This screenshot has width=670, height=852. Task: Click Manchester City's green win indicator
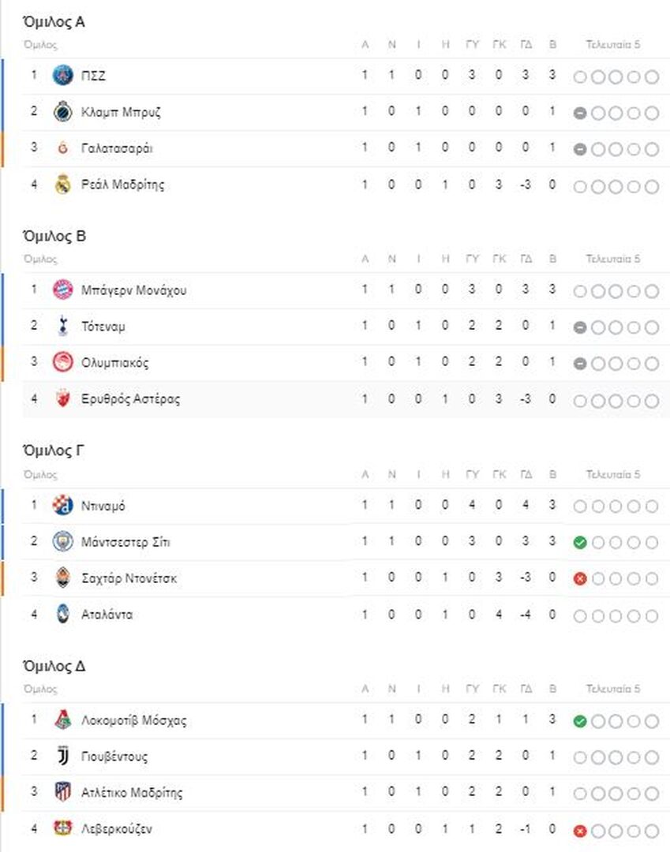[580, 542]
